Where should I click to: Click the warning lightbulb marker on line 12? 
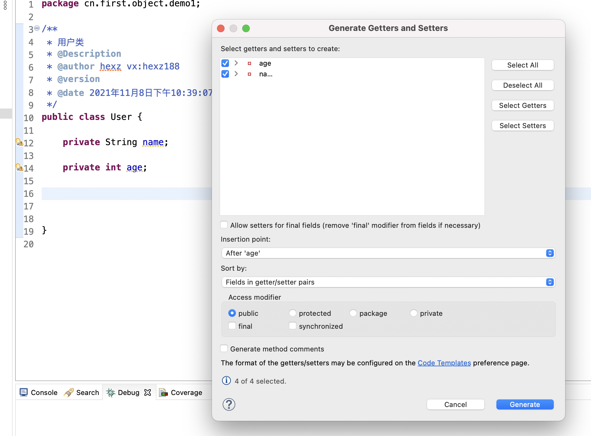pyautogui.click(x=19, y=142)
